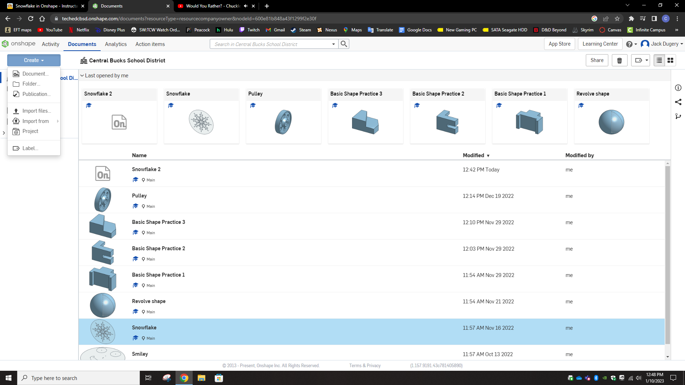The width and height of the screenshot is (685, 385).
Task: Click the label tag icon near the trash icon
Action: 639,60
